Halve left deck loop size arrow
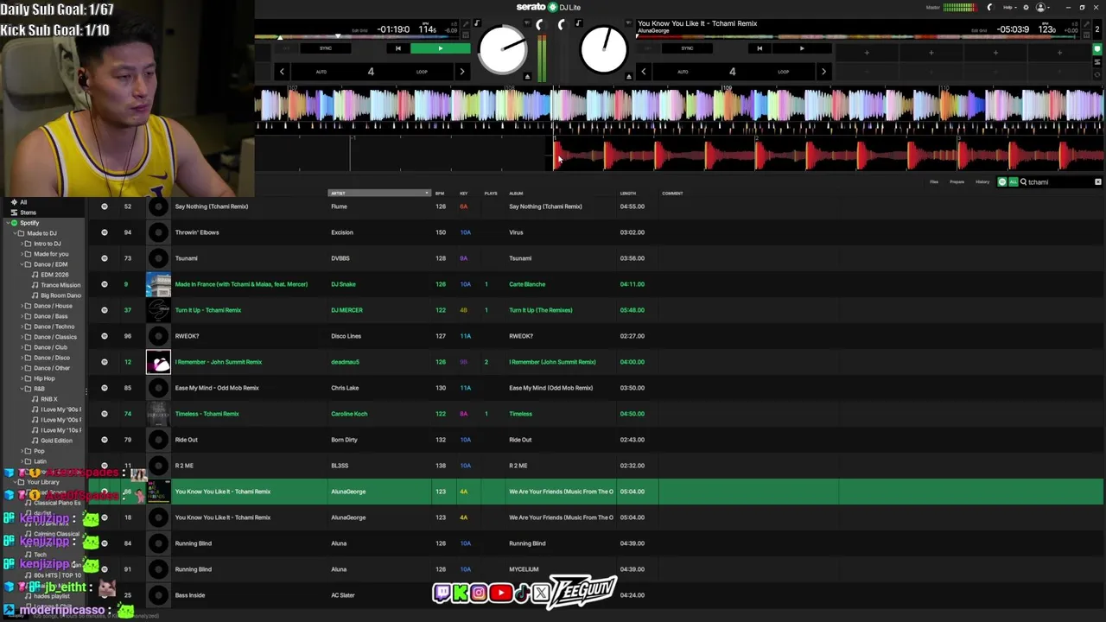This screenshot has height=622, width=1106. click(x=282, y=72)
